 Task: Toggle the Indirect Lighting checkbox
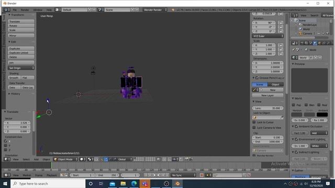296,152
